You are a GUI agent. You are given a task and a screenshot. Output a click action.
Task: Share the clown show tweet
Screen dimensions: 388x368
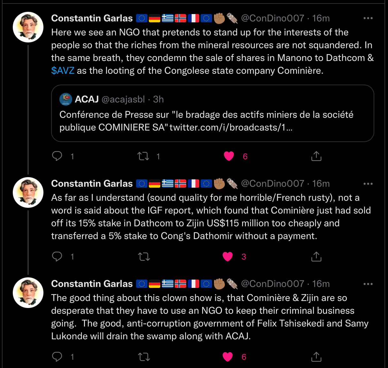click(316, 357)
